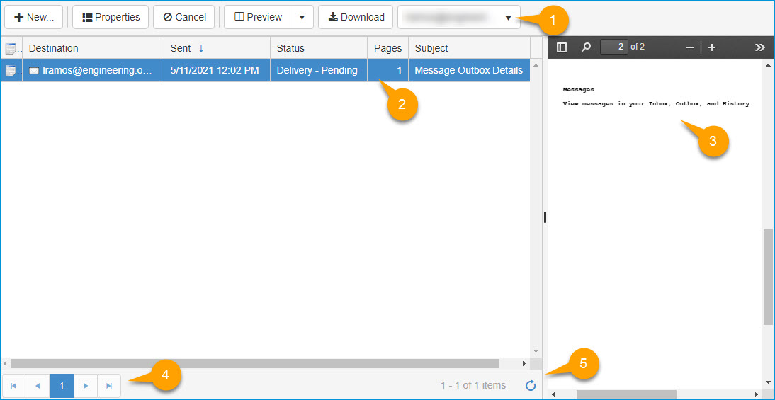Sort by Pages column header
Image resolution: width=775 pixels, height=400 pixels.
point(388,48)
